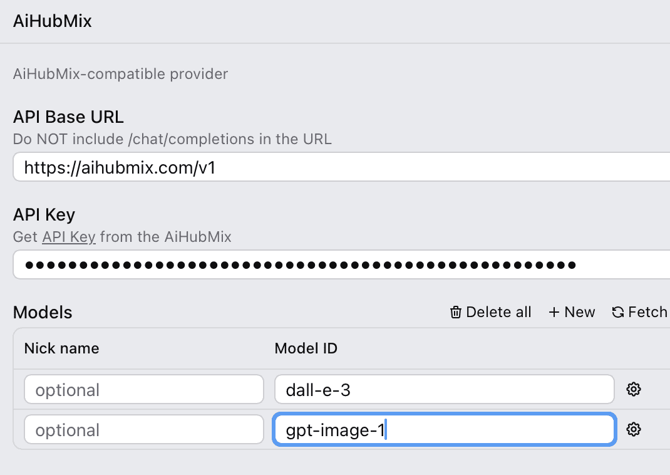The width and height of the screenshot is (670, 475).
Task: Click the gpt-image-1 Model ID field
Action: click(444, 430)
